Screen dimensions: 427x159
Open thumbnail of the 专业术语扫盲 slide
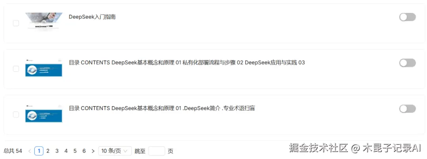(x=44, y=114)
